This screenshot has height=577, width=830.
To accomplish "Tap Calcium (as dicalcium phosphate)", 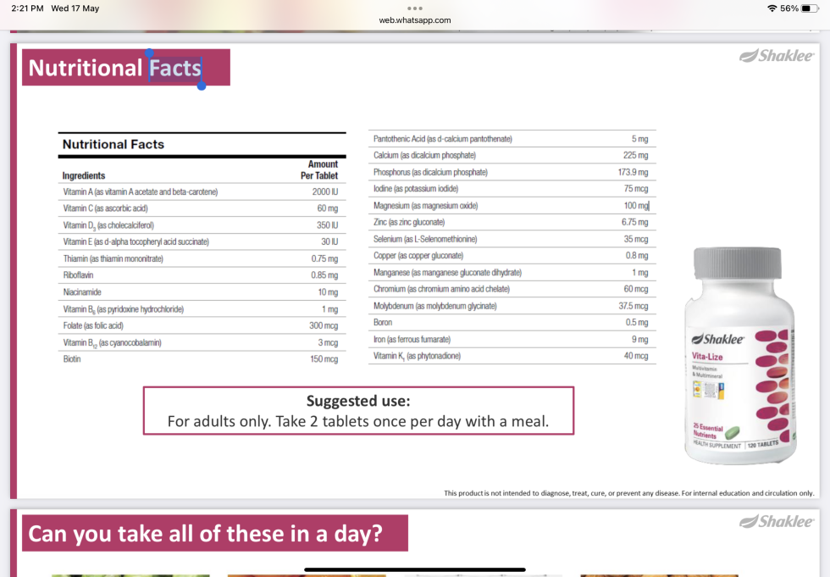I will point(424,155).
